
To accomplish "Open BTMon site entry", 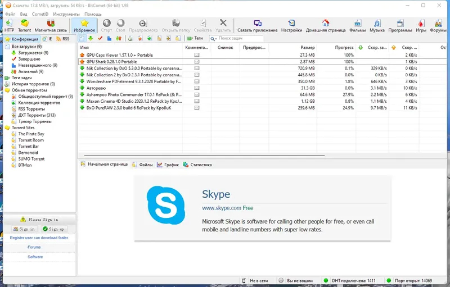I will pyautogui.click(x=25, y=165).
